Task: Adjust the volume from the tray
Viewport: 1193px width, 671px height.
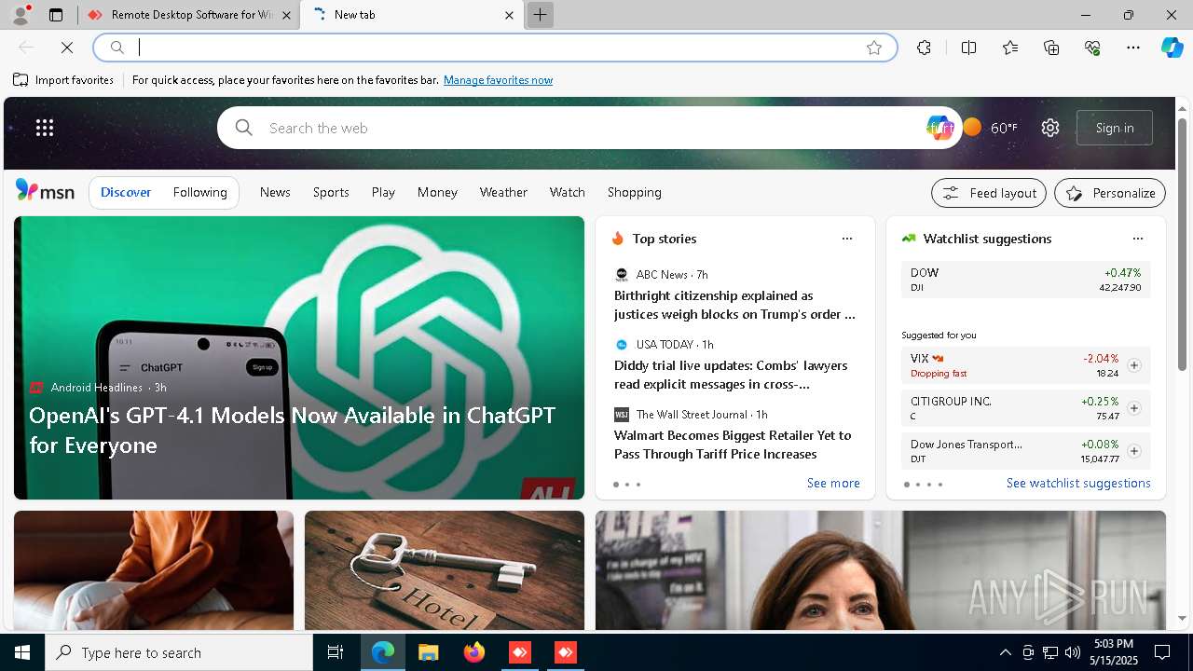Action: 1072,652
